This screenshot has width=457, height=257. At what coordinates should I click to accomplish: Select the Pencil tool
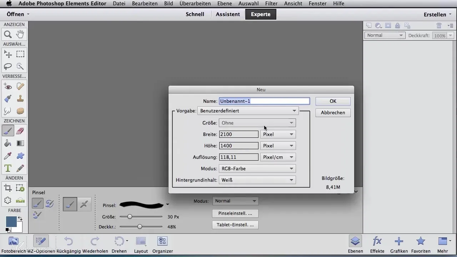click(20, 168)
